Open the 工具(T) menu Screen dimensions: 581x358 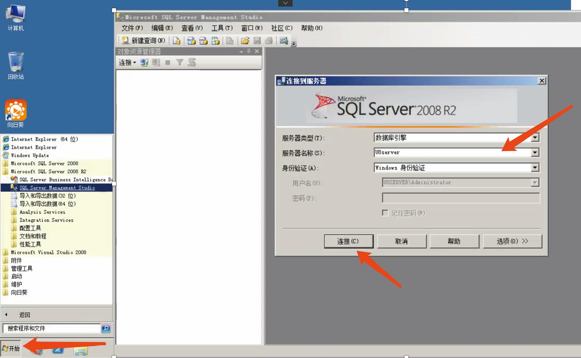click(222, 28)
